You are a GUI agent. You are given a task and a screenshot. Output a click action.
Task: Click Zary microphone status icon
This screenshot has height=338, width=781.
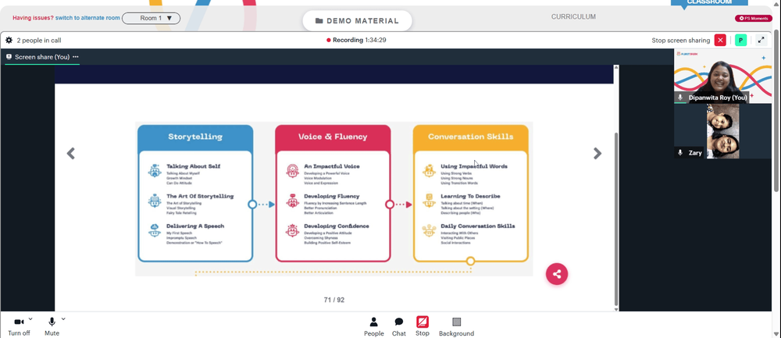click(680, 153)
